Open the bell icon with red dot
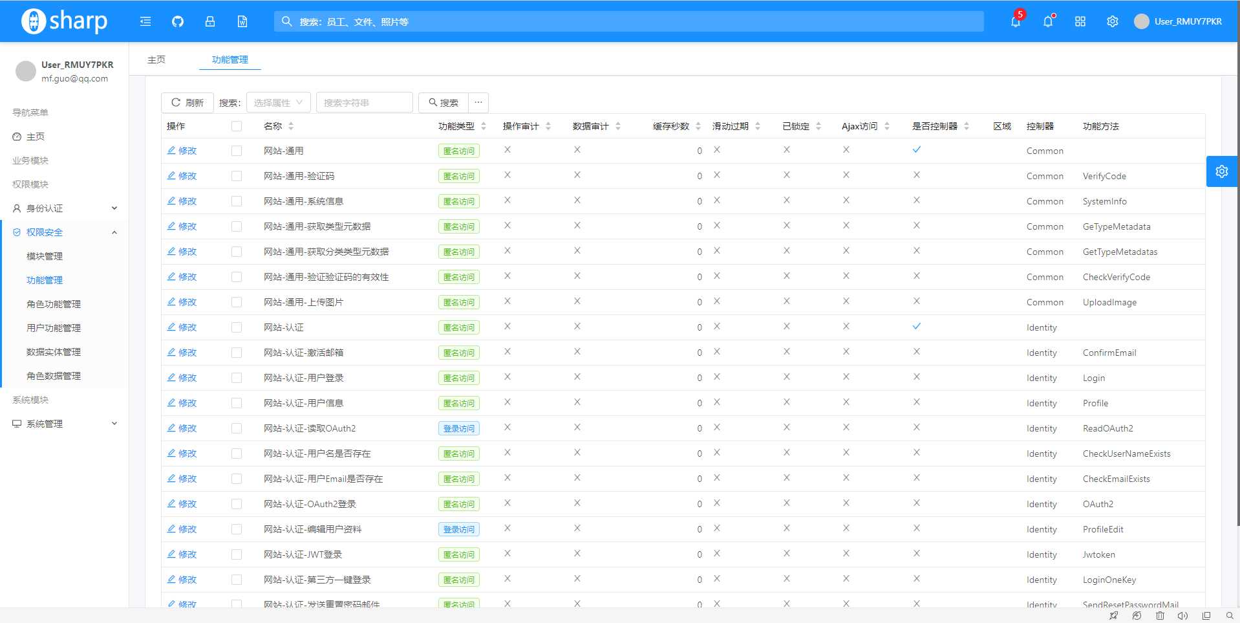Viewport: 1240px width, 623px height. [x=1048, y=21]
